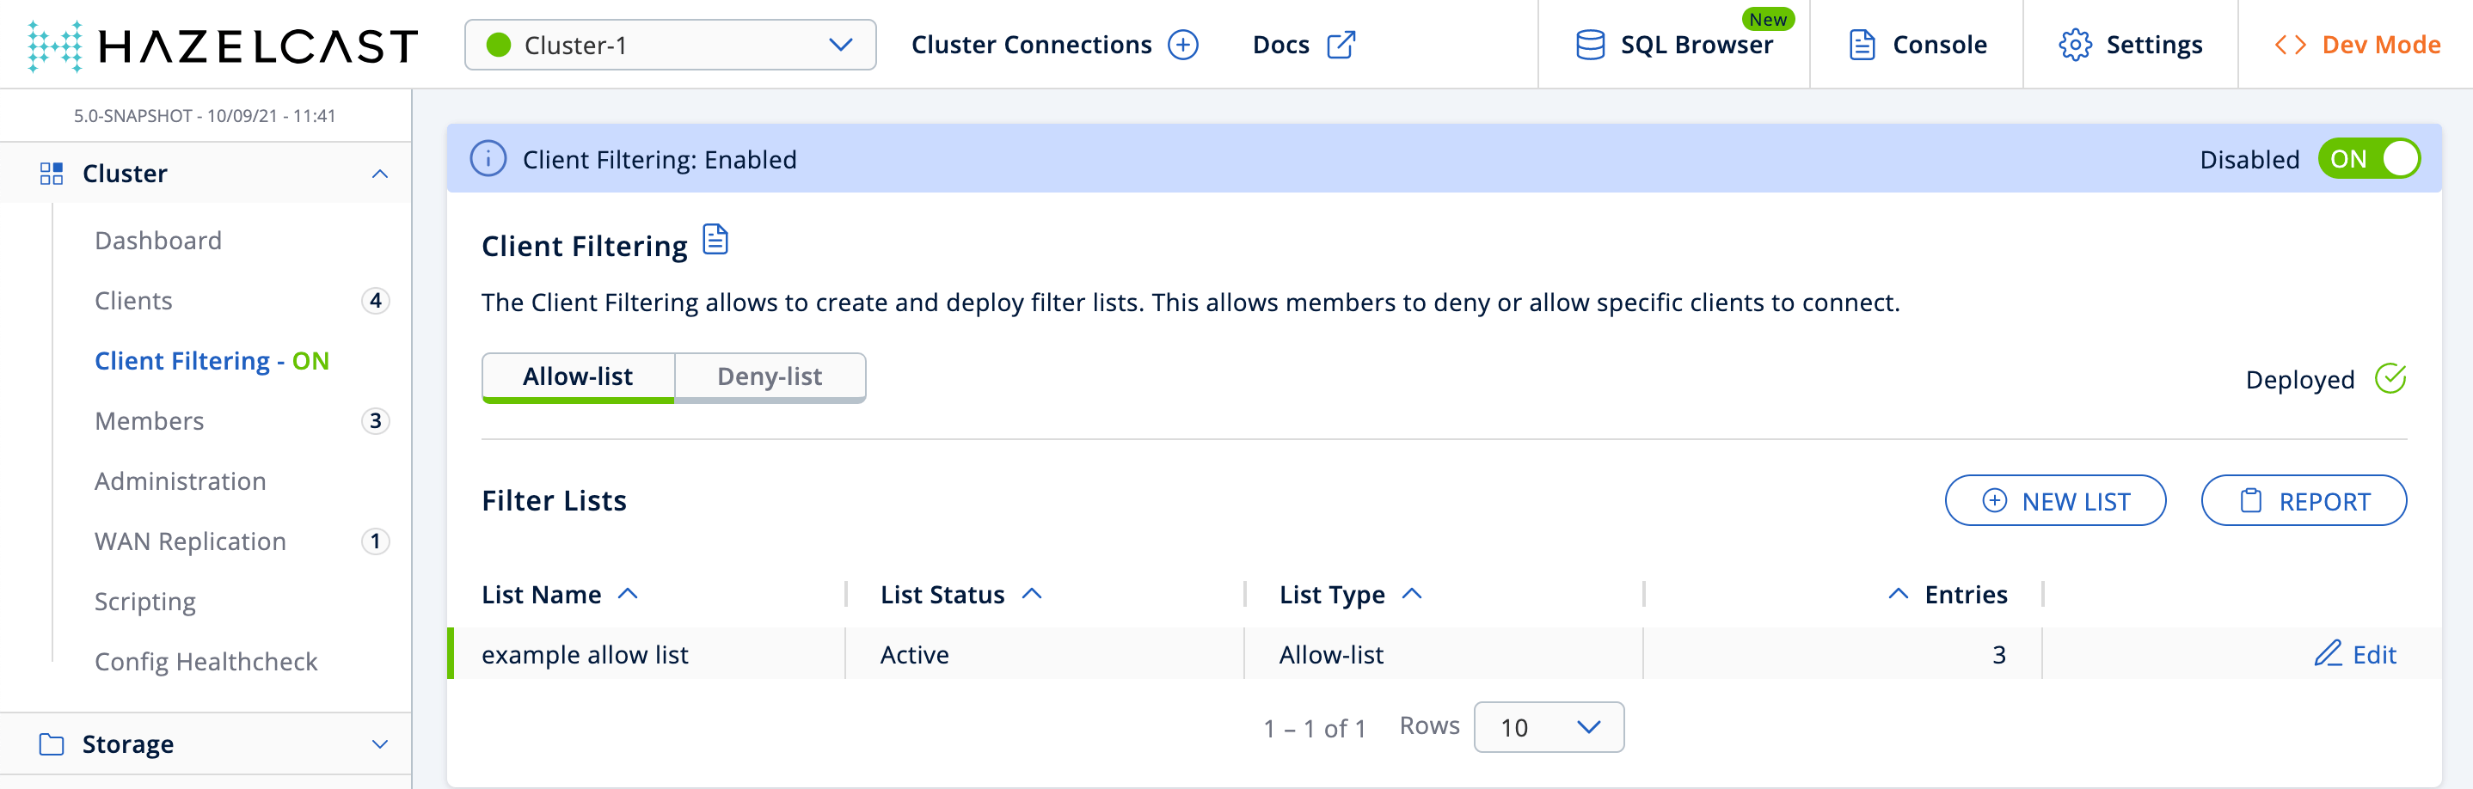Switch to the Deny-list tab
Viewport: 2473px width, 789px height.
pos(769,376)
